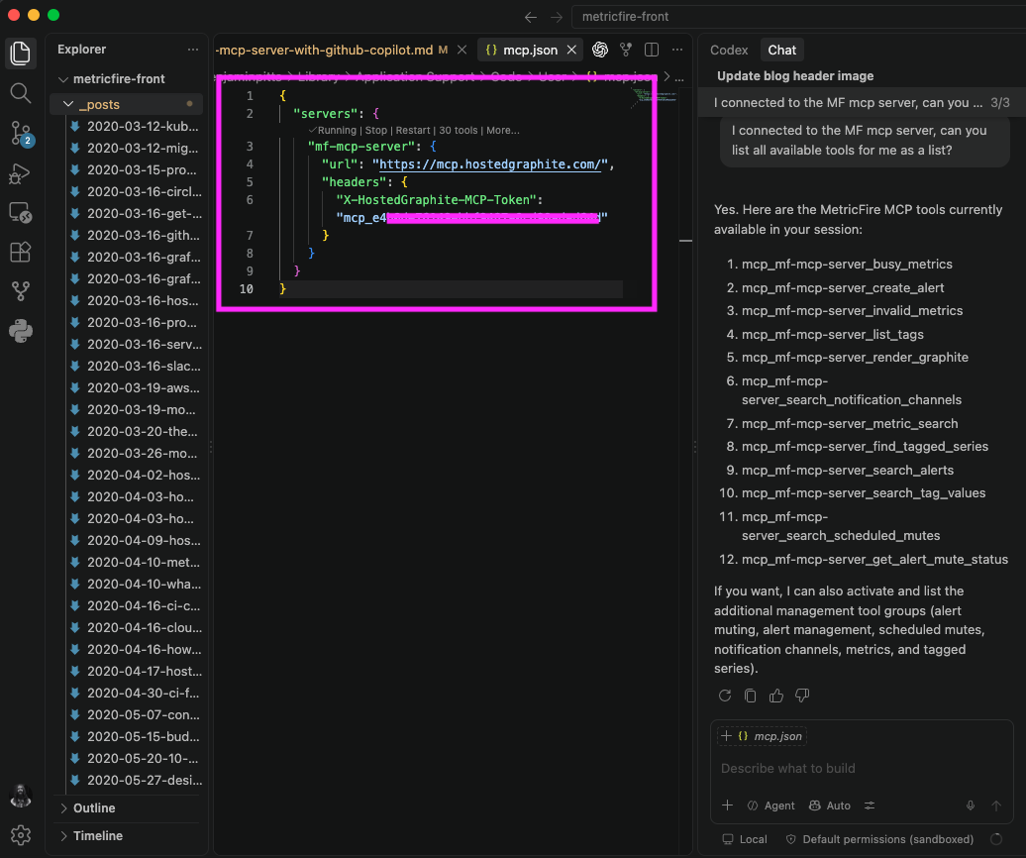Click plus attach icon below prompt
Image resolution: width=1026 pixels, height=858 pixels.
pyautogui.click(x=728, y=805)
